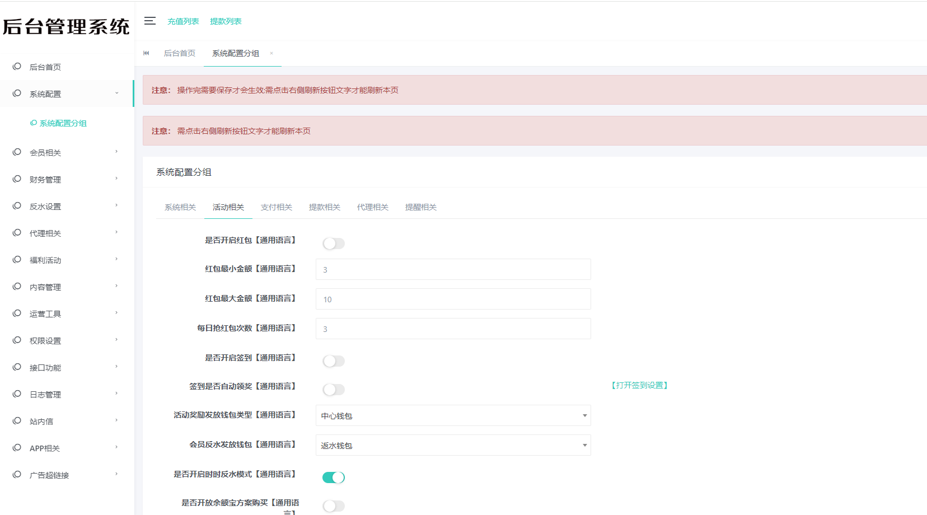Click the 财务管理 sidebar icon
This screenshot has width=927, height=515.
[17, 179]
